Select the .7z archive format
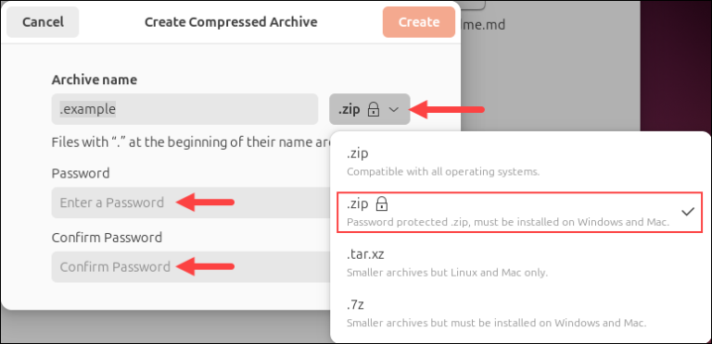Image resolution: width=712 pixels, height=344 pixels. 520,313
